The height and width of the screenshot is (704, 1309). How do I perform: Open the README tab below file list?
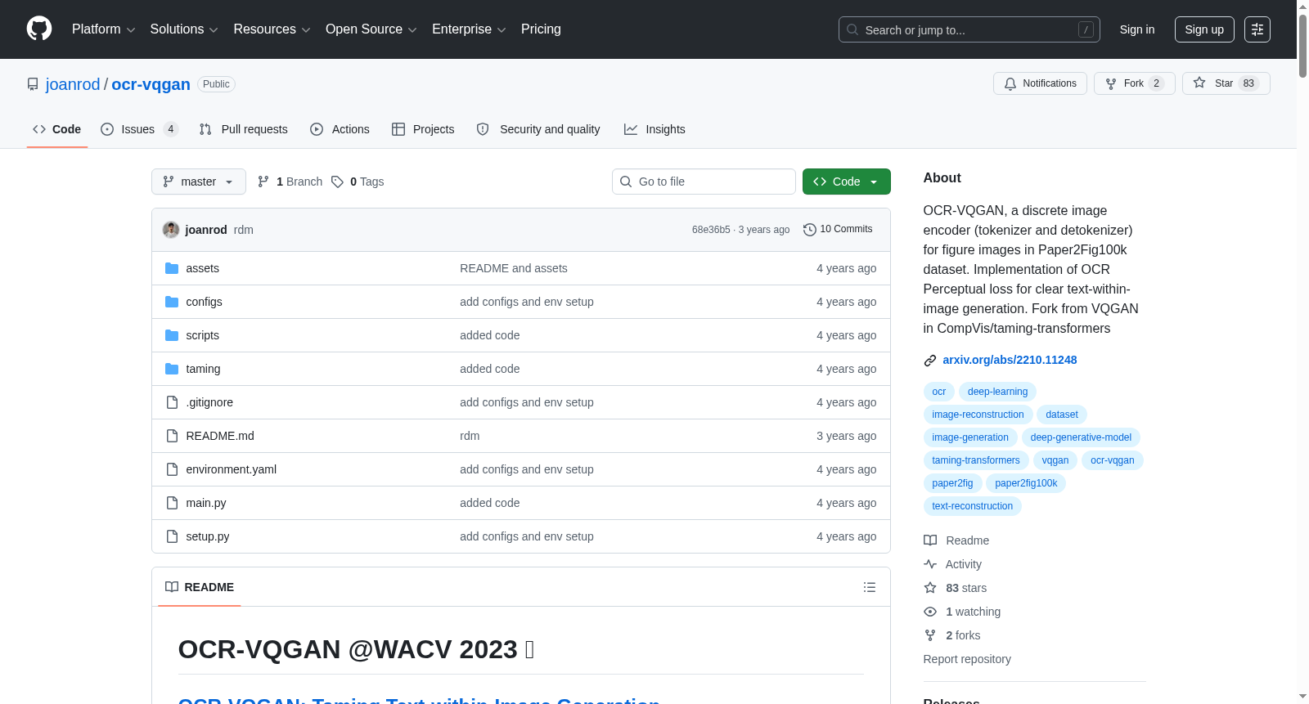(x=200, y=587)
